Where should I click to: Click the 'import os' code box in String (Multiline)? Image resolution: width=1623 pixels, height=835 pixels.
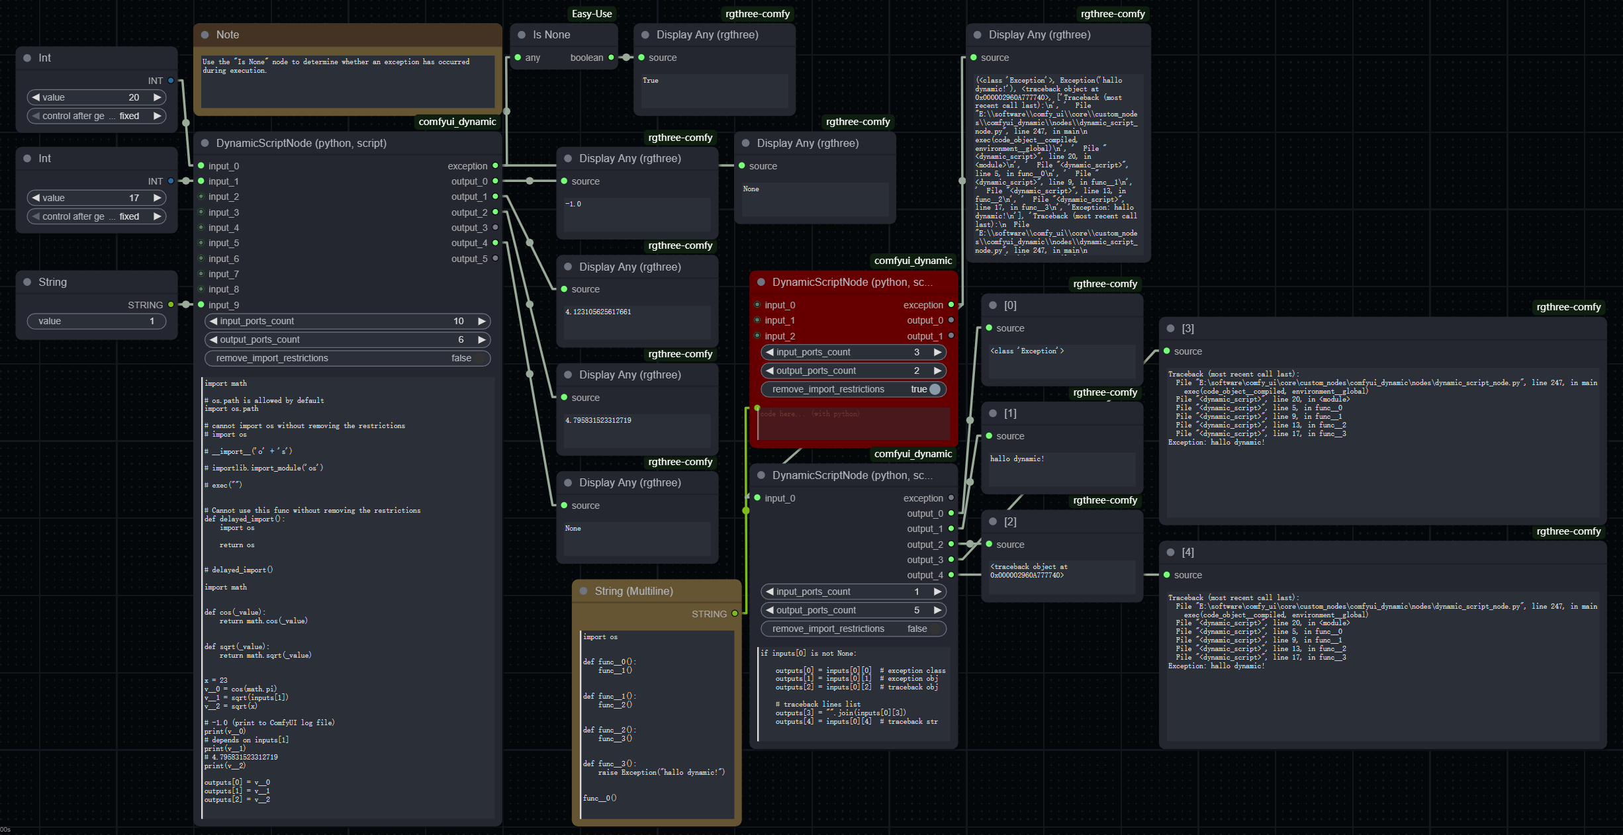point(657,725)
